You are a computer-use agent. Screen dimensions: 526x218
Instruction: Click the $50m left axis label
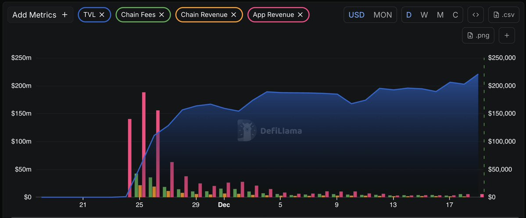coord(23,169)
